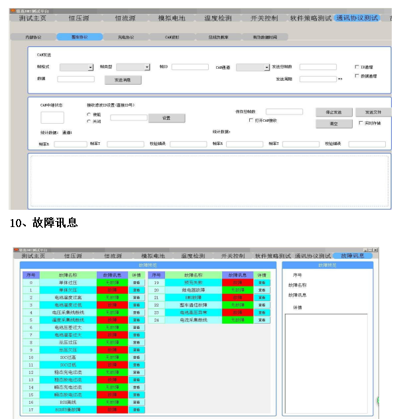
Task: Open the CAN通道 dropdown list
Action: (x=266, y=68)
